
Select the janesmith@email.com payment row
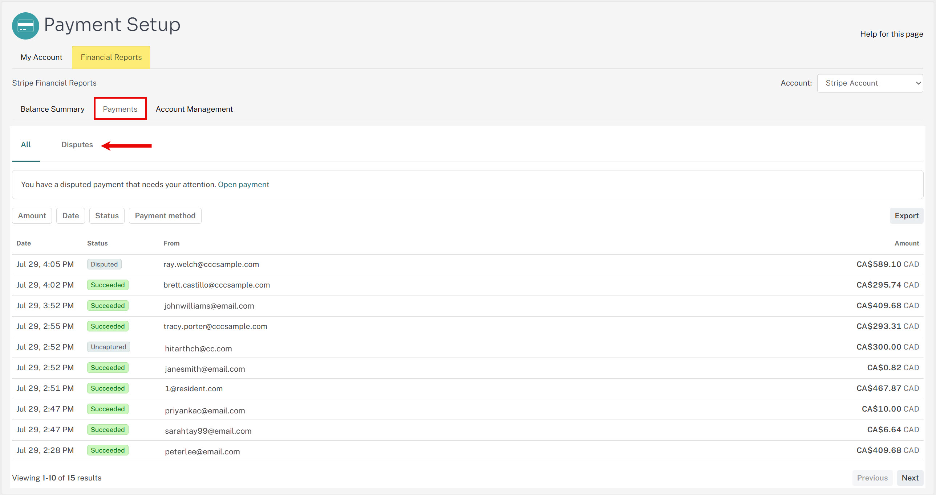click(467, 368)
